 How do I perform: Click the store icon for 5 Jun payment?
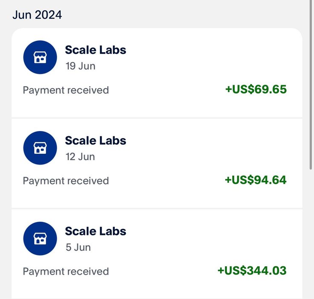40,238
